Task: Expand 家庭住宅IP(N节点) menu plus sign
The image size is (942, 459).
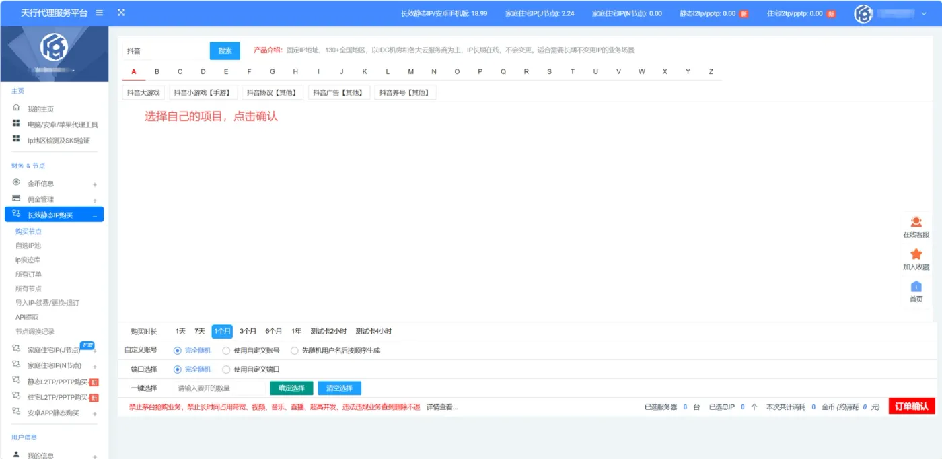Action: 95,367
